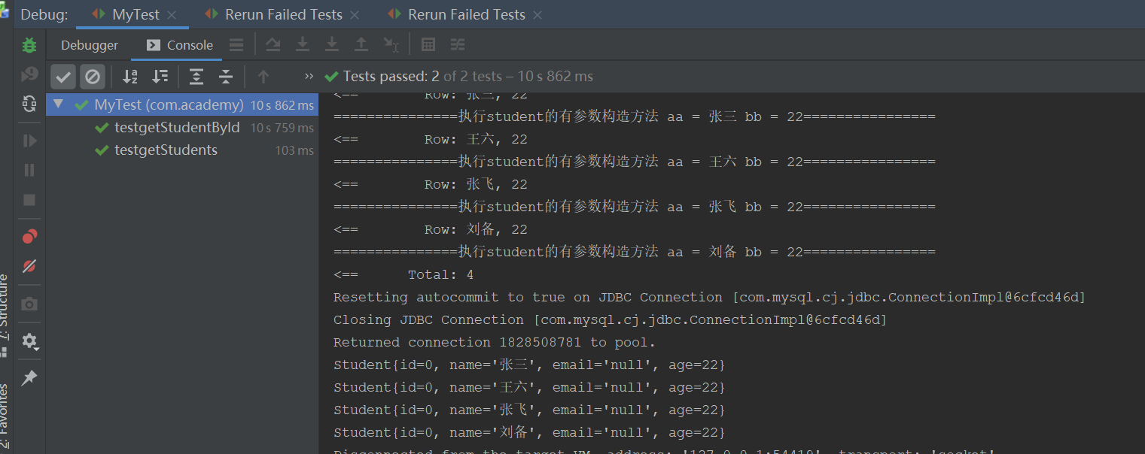This screenshot has width=1145, height=454.
Task: Click the Step Out up-arrow icon
Action: (361, 45)
